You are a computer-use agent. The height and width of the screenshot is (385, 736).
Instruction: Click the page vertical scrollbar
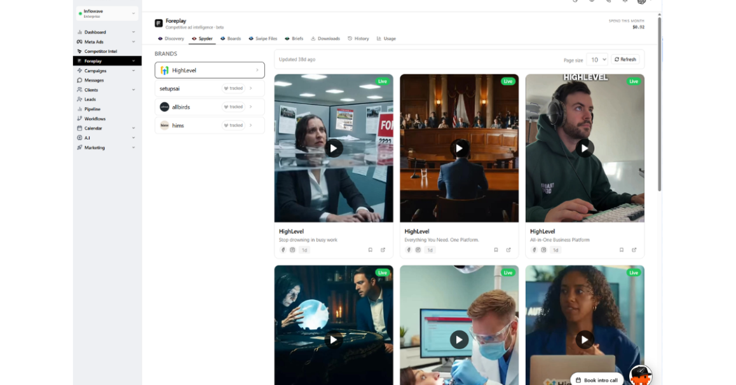660,104
